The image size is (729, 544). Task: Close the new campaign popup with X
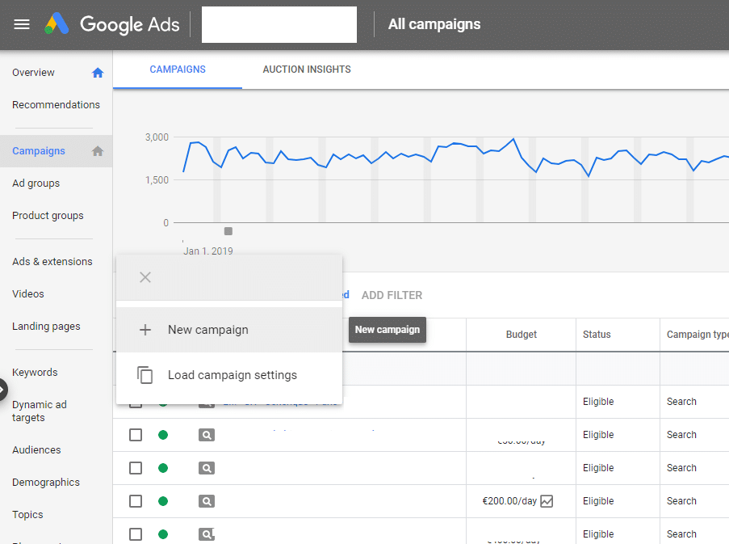point(145,277)
